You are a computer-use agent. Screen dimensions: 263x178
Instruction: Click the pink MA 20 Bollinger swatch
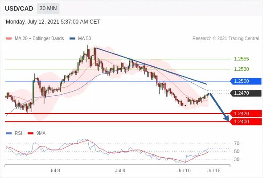coord(9,39)
